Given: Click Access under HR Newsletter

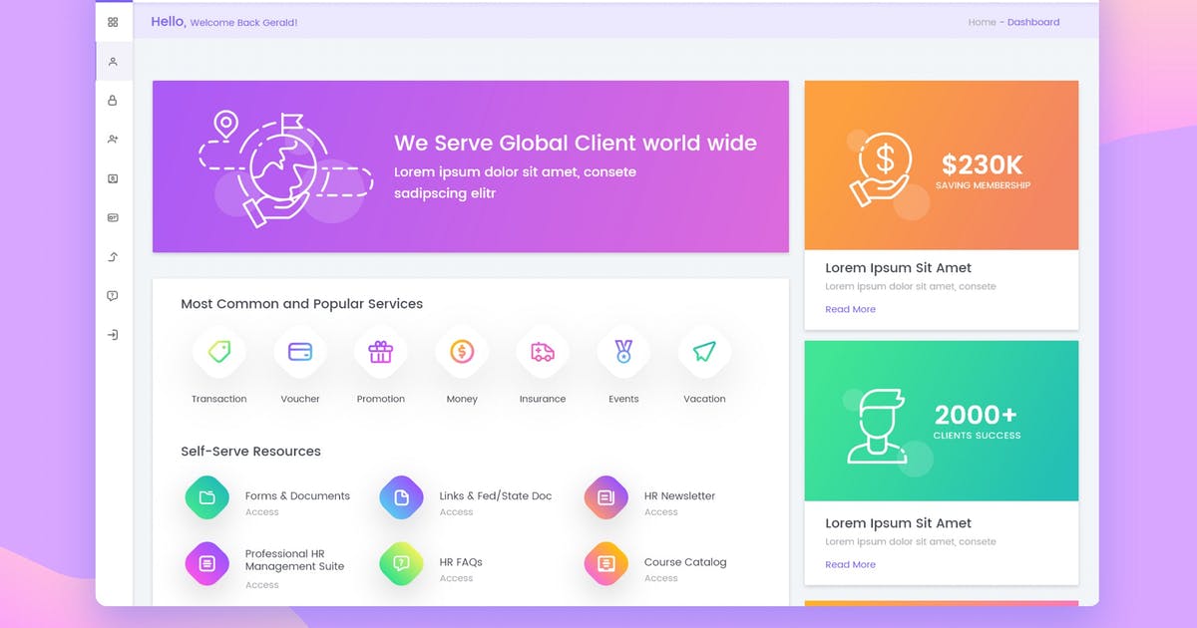Looking at the screenshot, I should pos(660,511).
